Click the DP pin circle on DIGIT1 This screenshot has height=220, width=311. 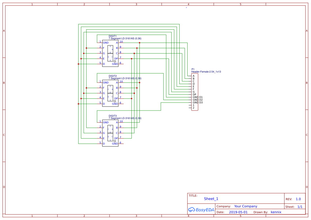pos(115,61)
